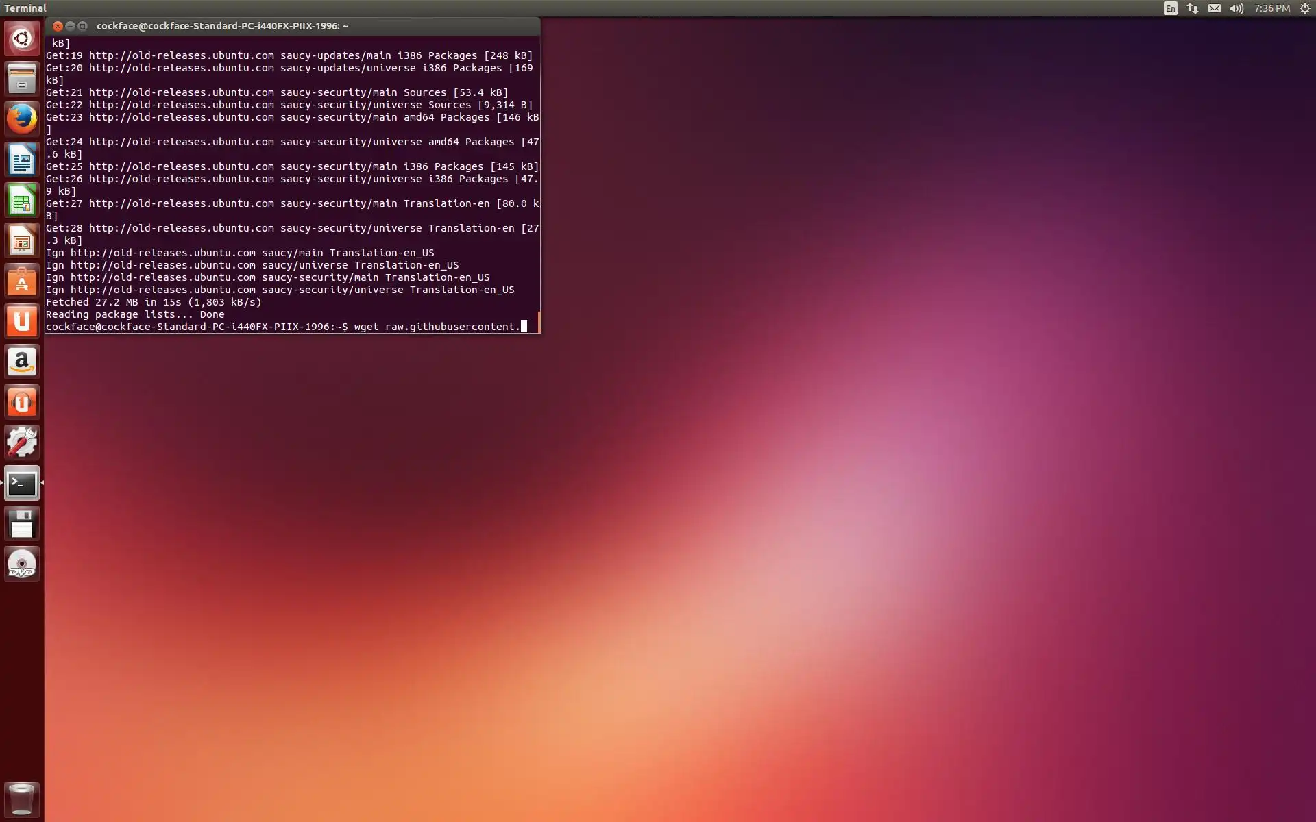Open LibreOffice Impress presentation launcher
The height and width of the screenshot is (822, 1316).
(22, 240)
